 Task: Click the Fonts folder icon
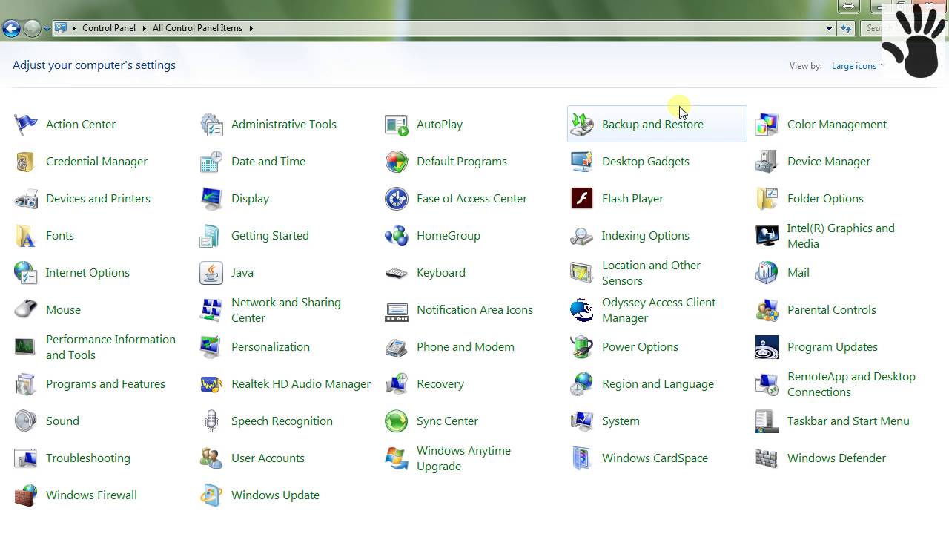point(25,236)
